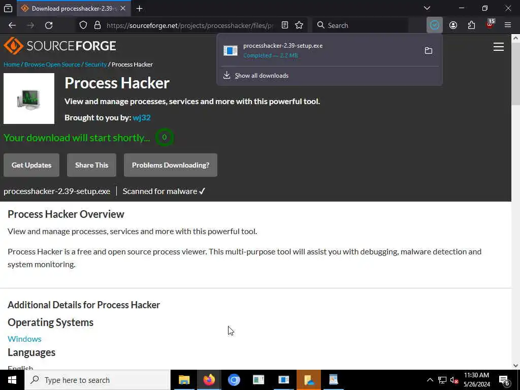The image size is (520, 390).
Task: Open the last taskbar picture app icon
Action: pos(333,380)
